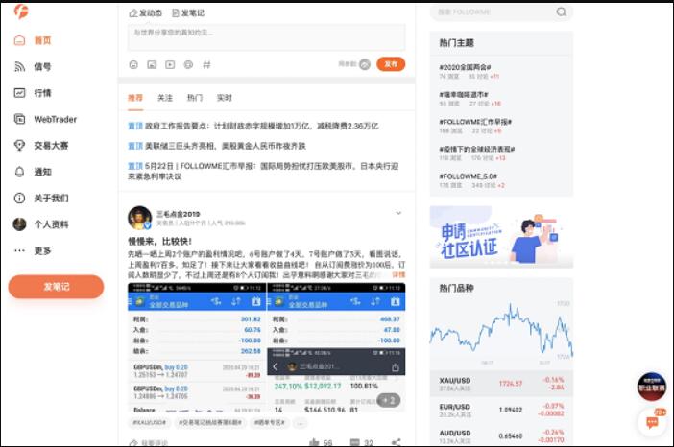Open the floating chat message icon

(x=653, y=422)
